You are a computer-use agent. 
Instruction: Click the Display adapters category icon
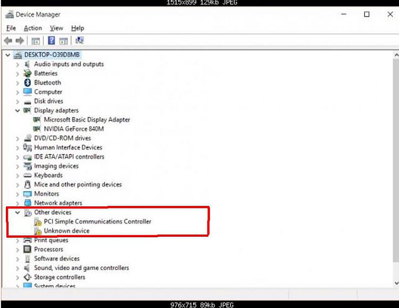27,110
